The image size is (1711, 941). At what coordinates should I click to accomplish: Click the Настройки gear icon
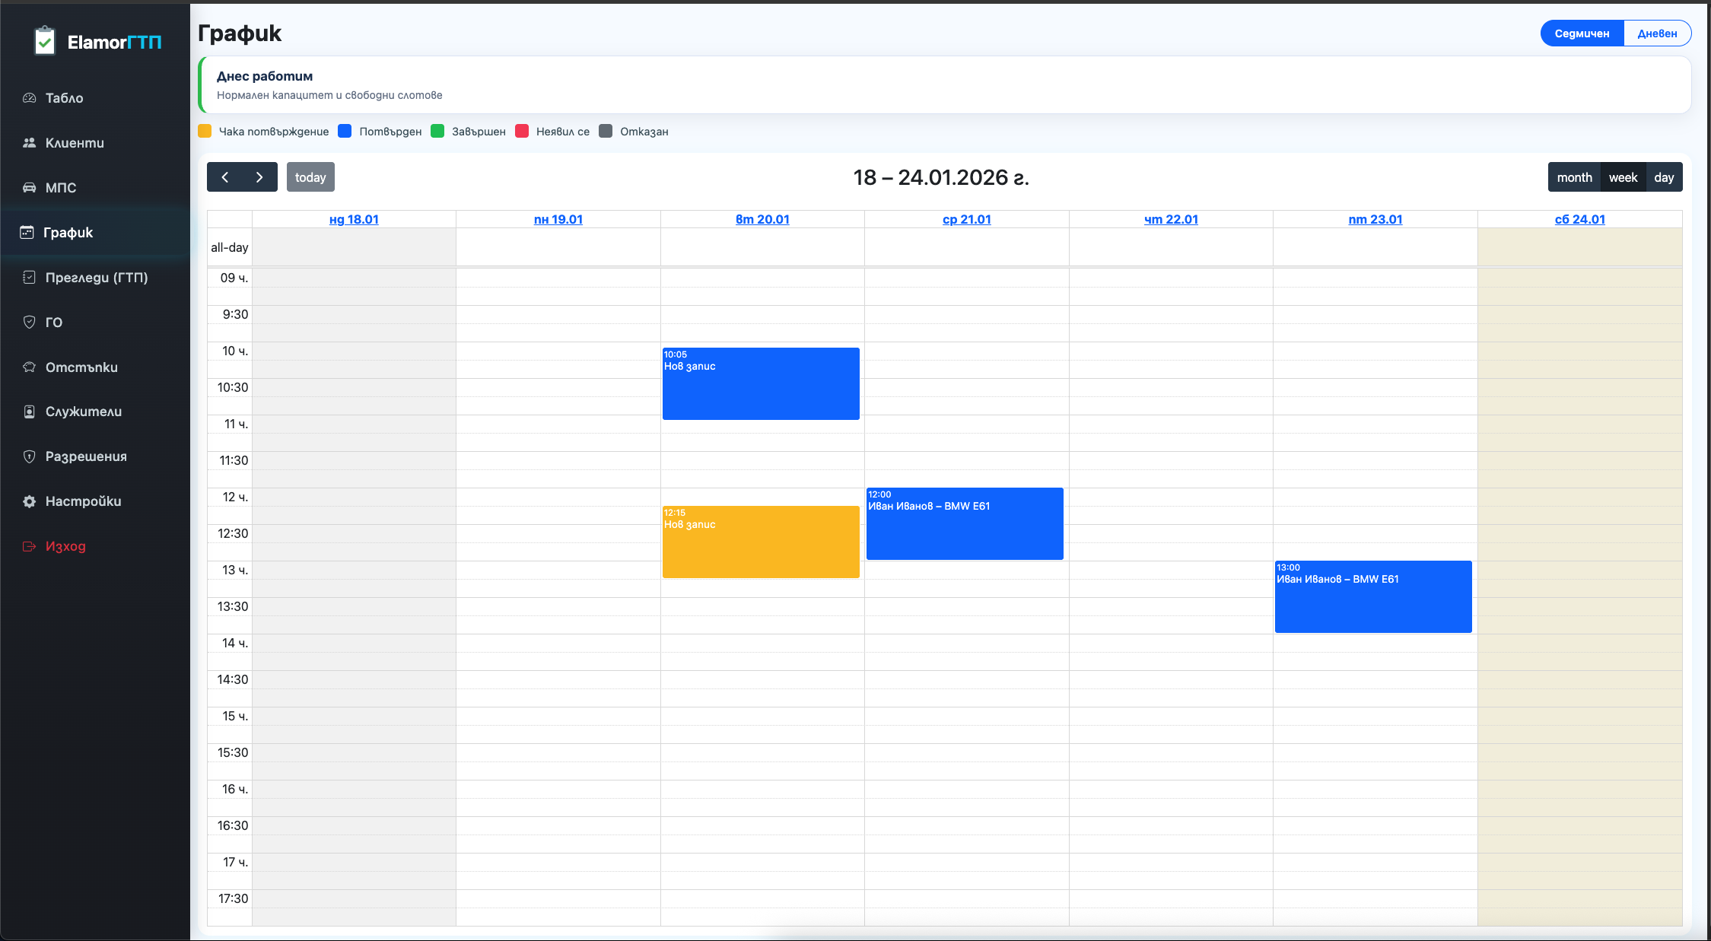pos(30,501)
